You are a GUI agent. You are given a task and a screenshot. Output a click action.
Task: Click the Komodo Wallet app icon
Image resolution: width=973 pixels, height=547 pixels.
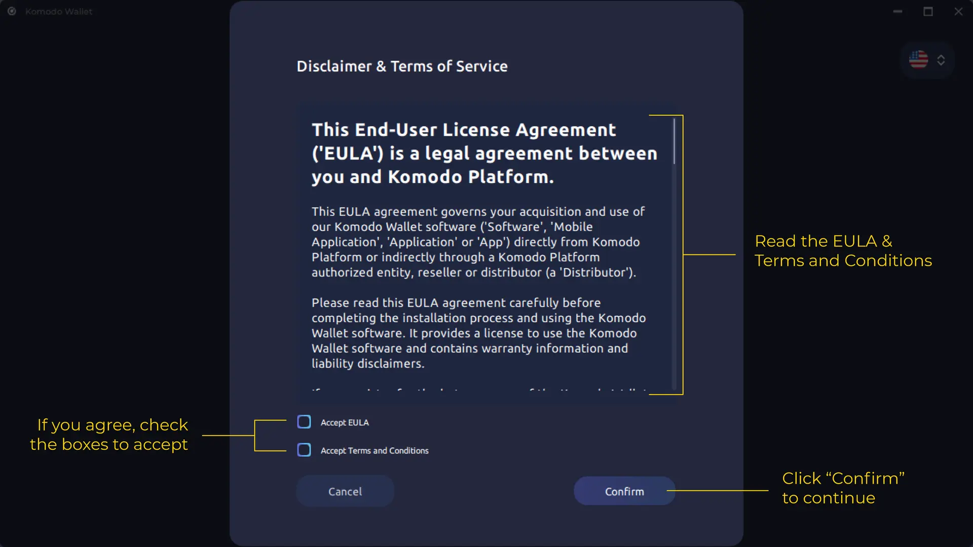[x=11, y=11]
